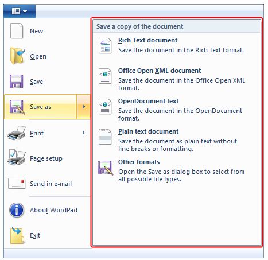Click the Send in e-mail label
268x260 pixels.
click(x=51, y=184)
